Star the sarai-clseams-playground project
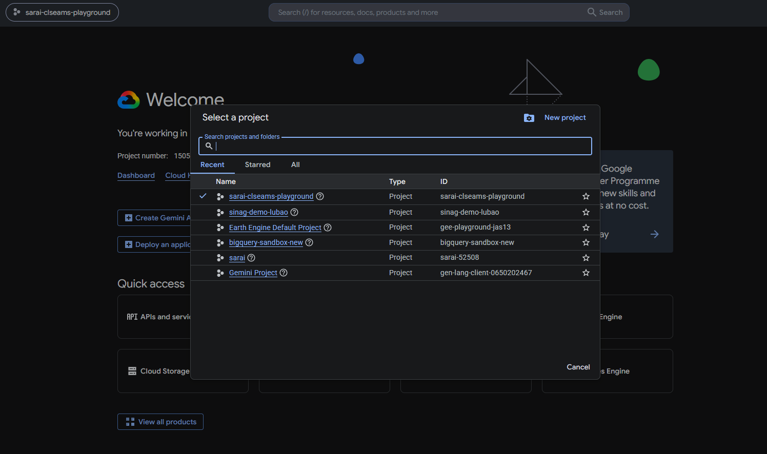 pyautogui.click(x=586, y=196)
